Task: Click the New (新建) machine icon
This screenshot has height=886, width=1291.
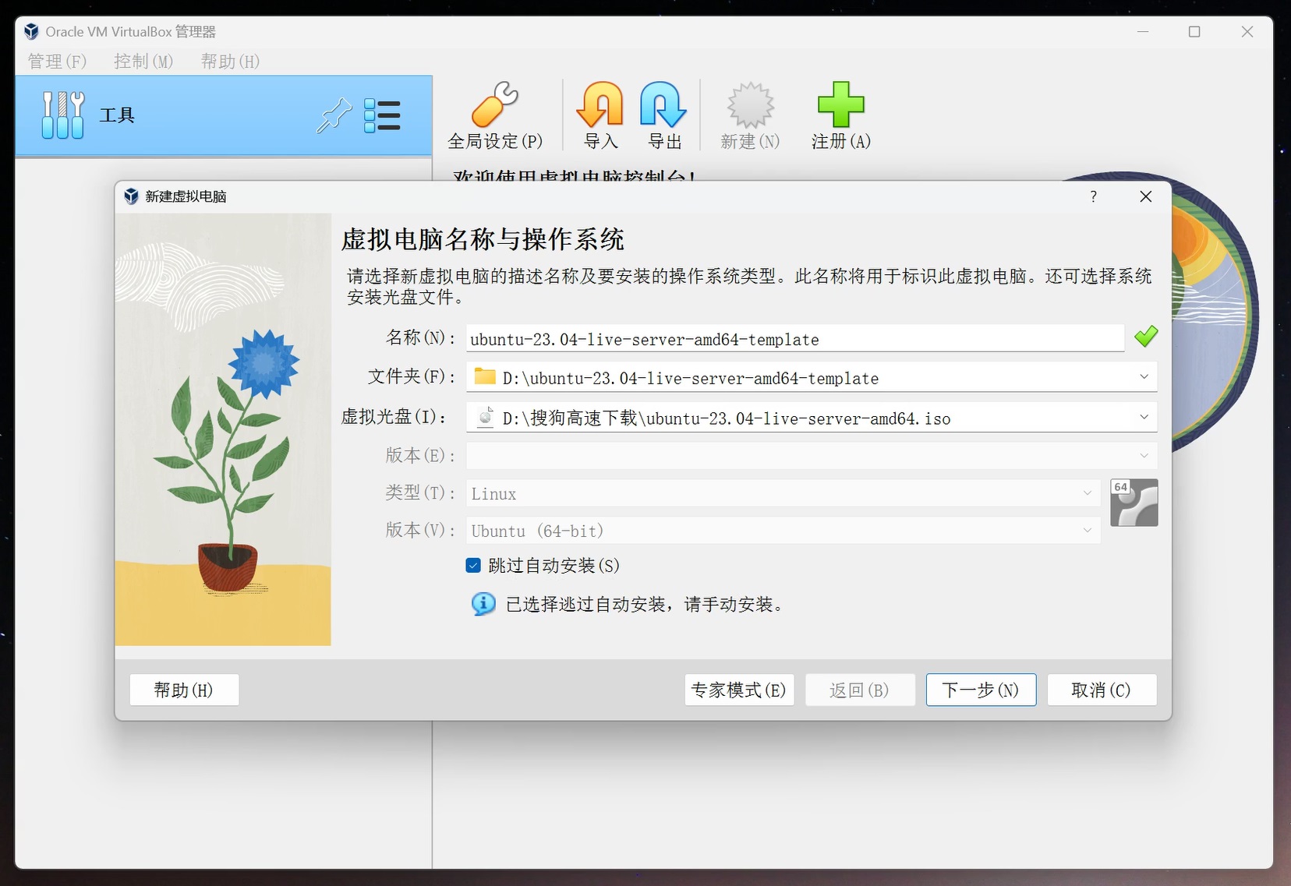Action: pyautogui.click(x=750, y=104)
